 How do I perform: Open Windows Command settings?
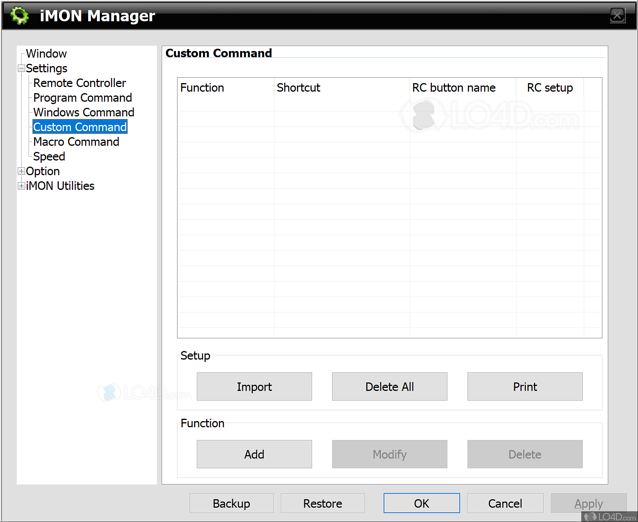(84, 112)
